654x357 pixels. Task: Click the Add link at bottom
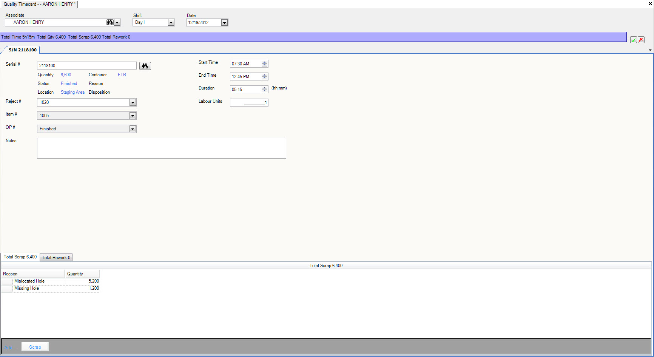click(8, 347)
